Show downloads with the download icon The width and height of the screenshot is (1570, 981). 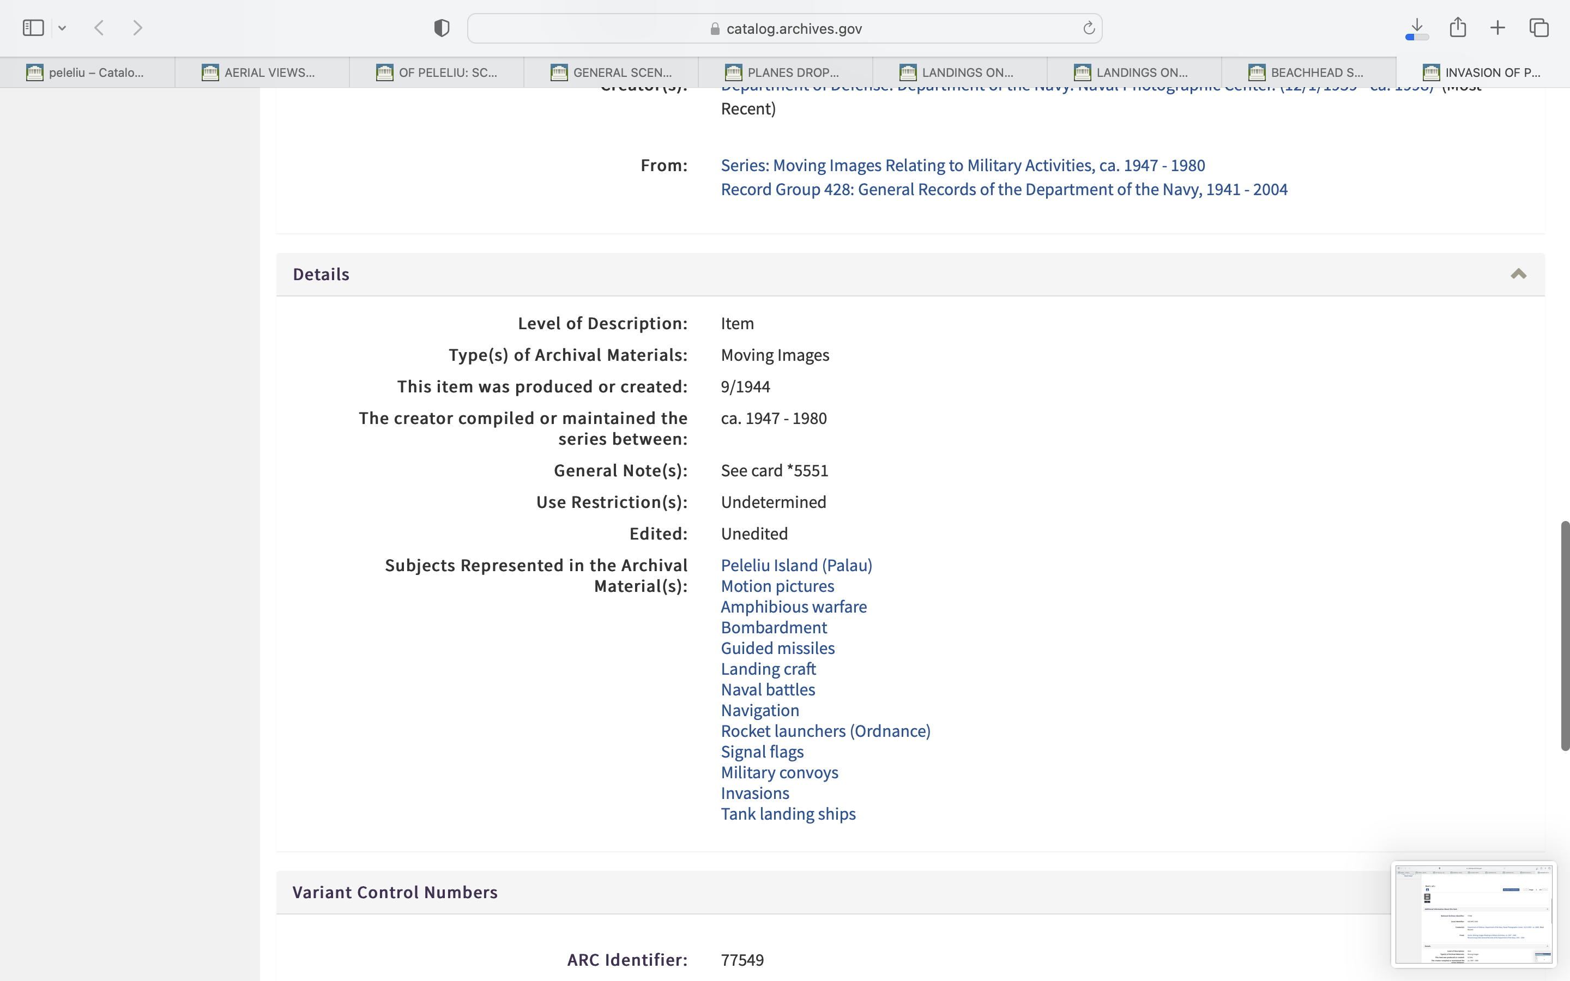[x=1417, y=28]
